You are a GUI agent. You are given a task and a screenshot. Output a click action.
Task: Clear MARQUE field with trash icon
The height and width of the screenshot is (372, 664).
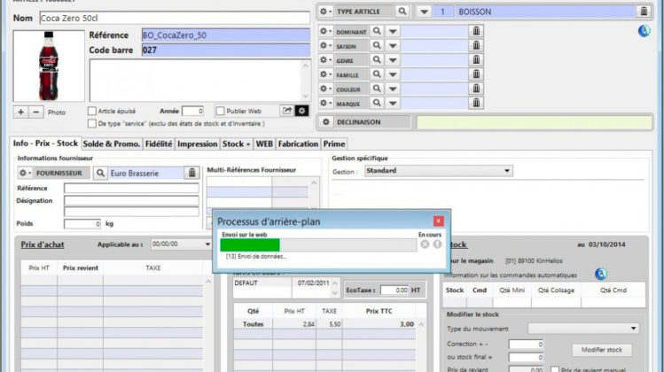(476, 104)
